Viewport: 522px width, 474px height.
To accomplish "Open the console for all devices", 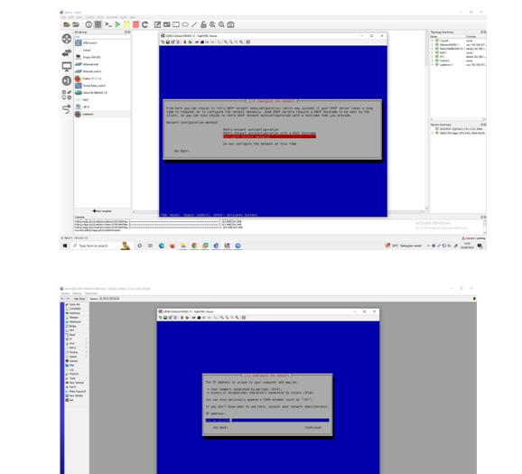I will pos(108,24).
